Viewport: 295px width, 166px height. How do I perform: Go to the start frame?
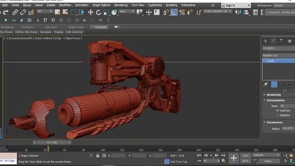pyautogui.click(x=199, y=155)
